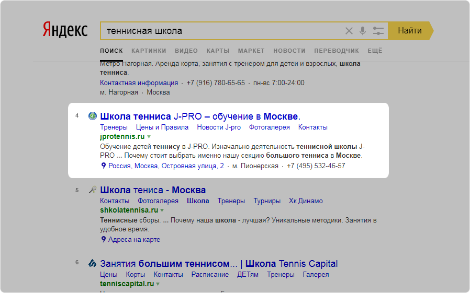470x293 pixels.
Task: Switch to the Карты tab
Action: coord(218,51)
